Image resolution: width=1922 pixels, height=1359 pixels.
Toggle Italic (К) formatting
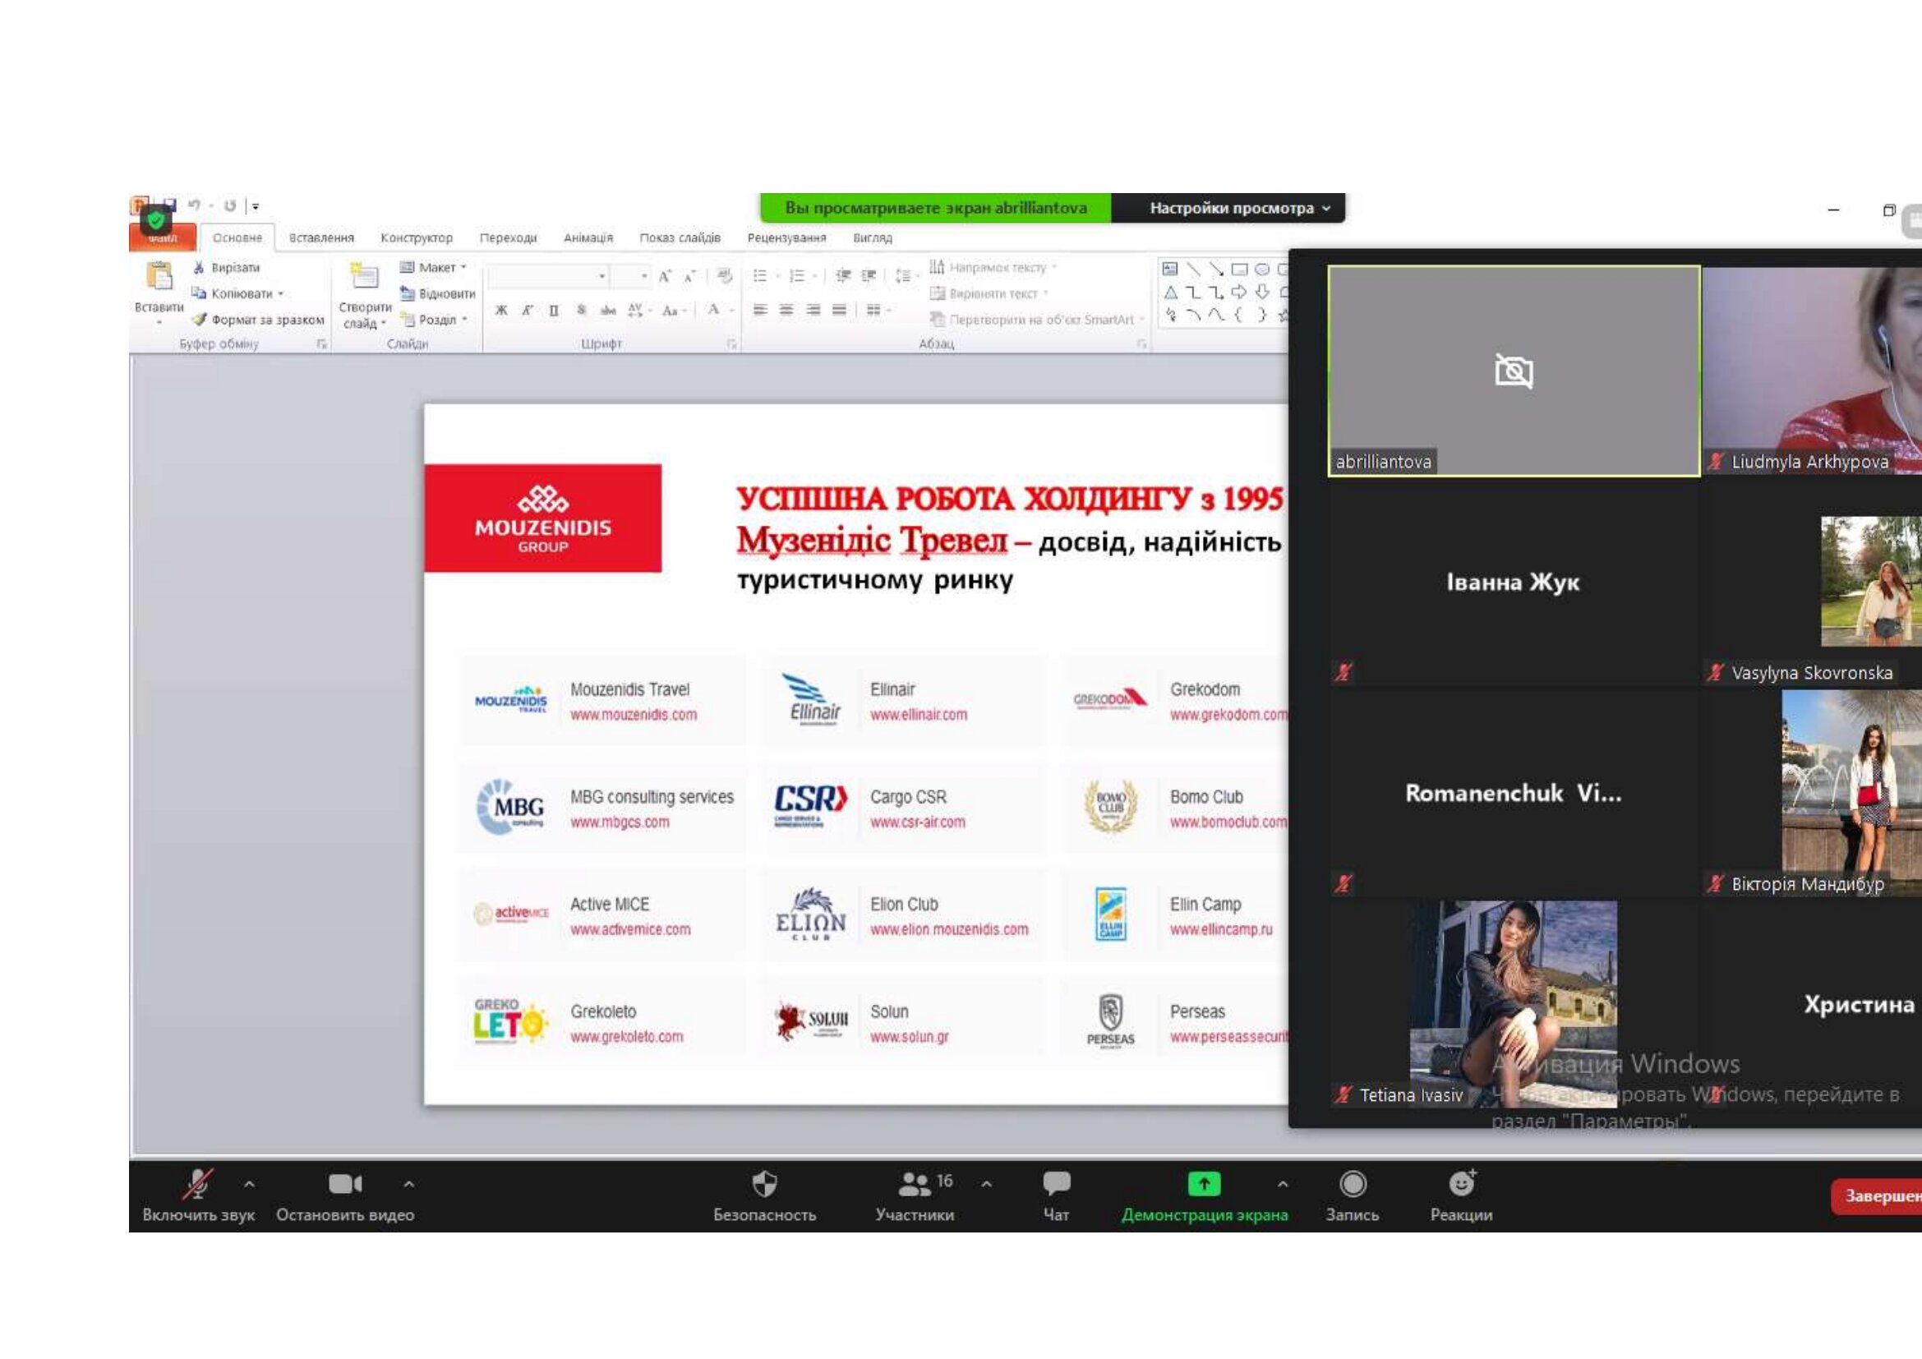click(528, 311)
